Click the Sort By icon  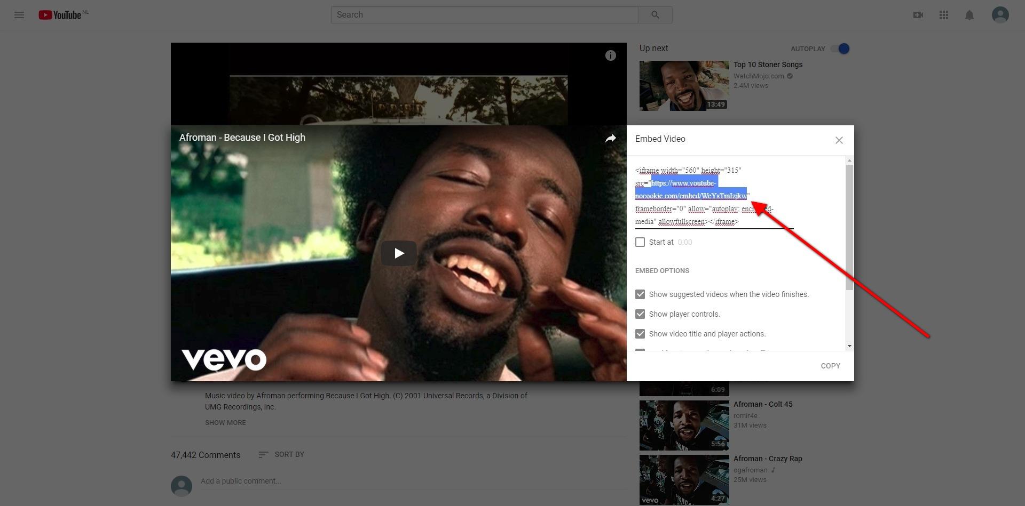tap(263, 455)
